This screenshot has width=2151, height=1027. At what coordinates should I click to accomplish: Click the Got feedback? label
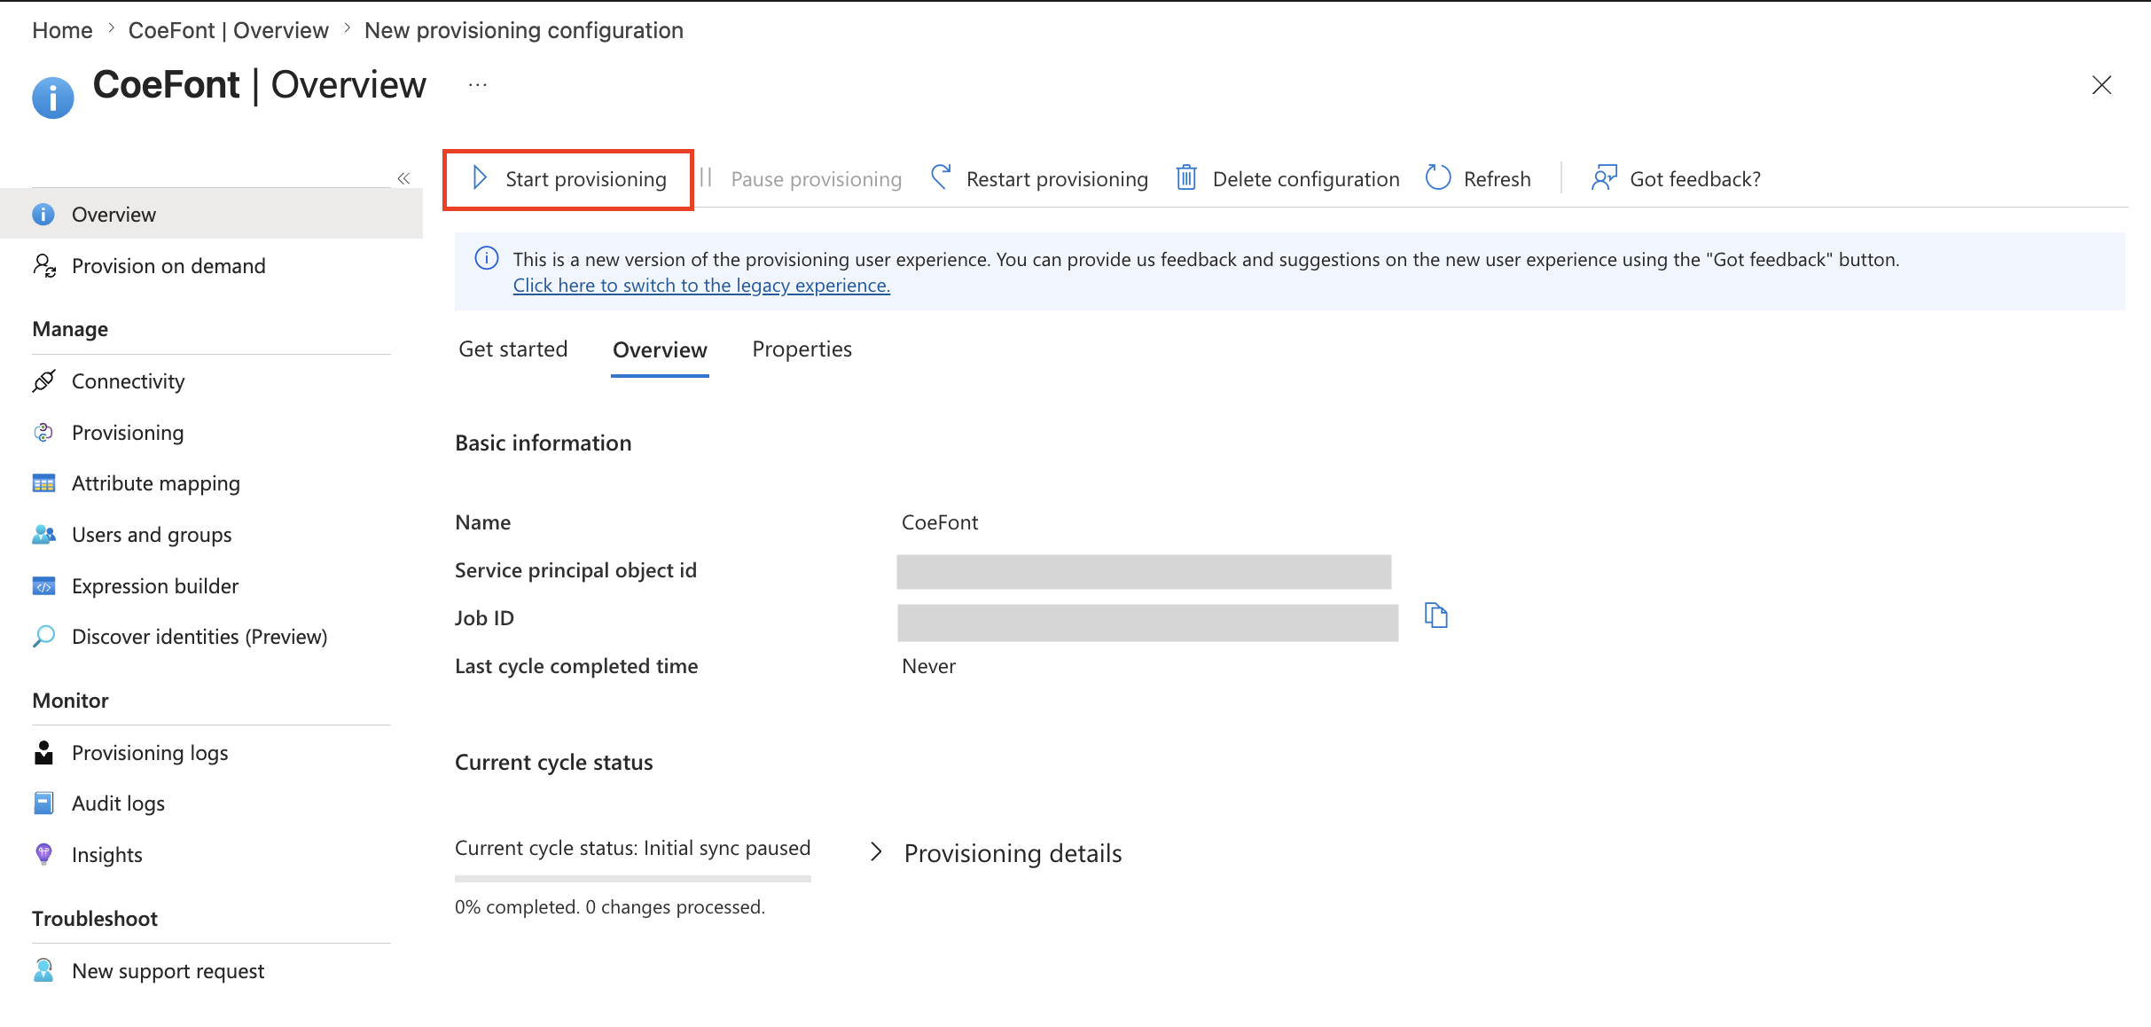[1695, 179]
